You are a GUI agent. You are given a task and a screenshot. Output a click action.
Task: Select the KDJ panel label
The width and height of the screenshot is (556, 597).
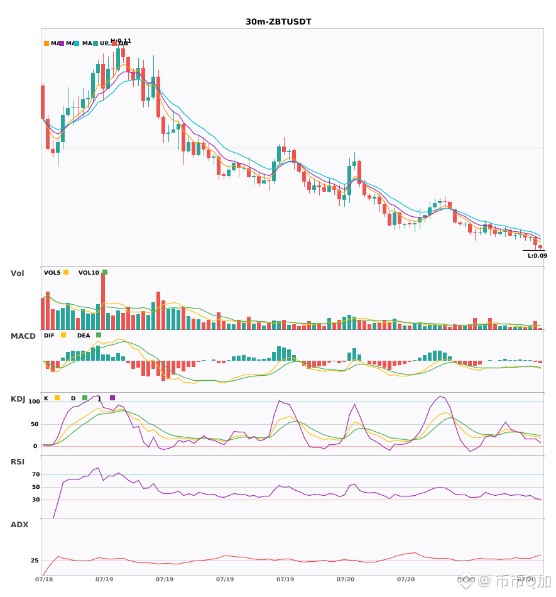(x=18, y=399)
